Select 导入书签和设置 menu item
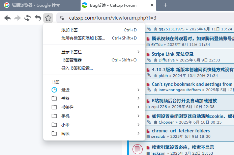234x155 pixels. click(x=94, y=68)
